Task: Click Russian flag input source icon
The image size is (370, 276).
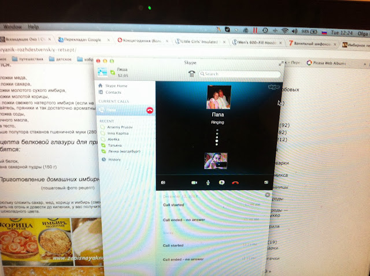Action: [324, 32]
